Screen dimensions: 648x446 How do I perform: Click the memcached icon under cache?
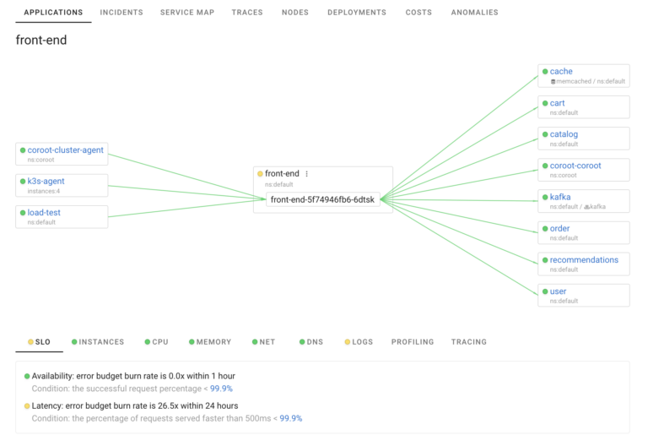553,82
